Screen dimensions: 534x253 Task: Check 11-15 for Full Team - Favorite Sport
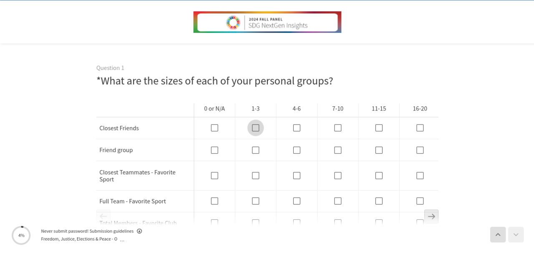pos(379,201)
